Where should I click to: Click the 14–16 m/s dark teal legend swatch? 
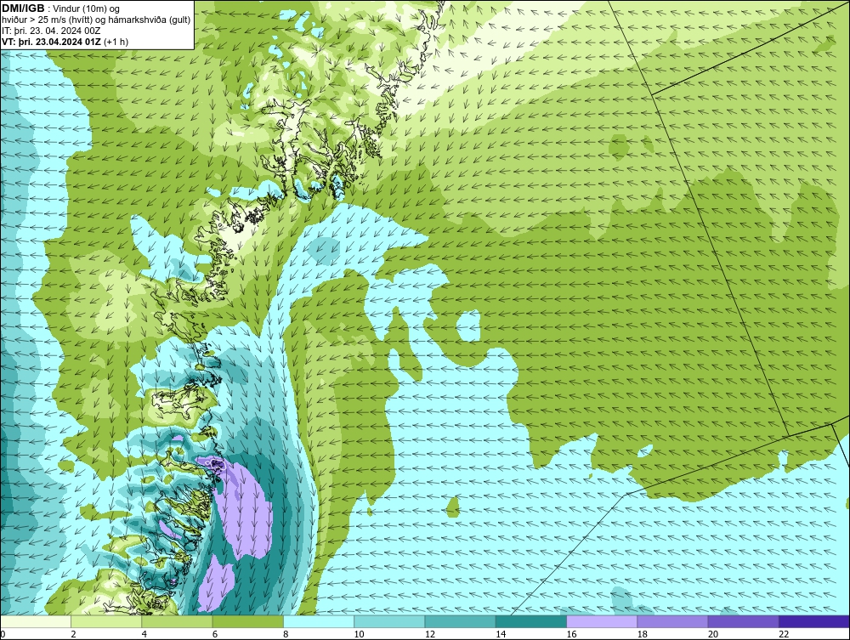[x=531, y=621]
